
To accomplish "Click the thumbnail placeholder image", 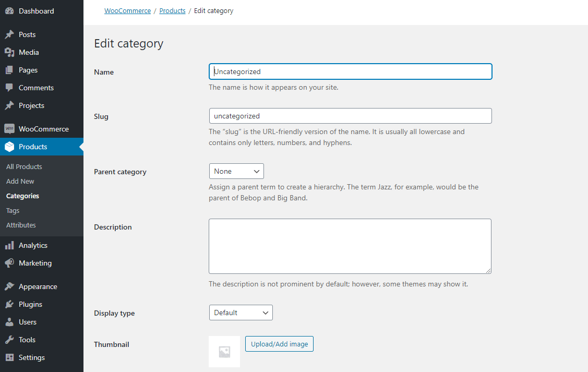I will 224,352.
